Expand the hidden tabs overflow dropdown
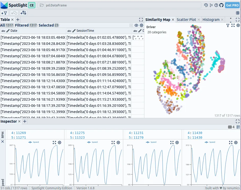The height and width of the screenshot is (190, 241). point(230,20)
